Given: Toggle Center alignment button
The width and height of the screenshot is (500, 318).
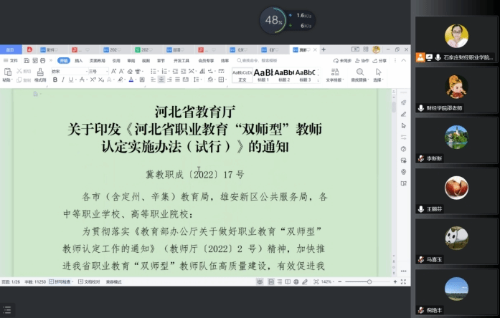Looking at the screenshot, I should tap(161, 79).
